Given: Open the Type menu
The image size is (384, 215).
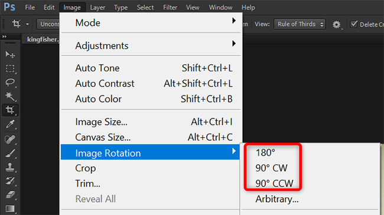Looking at the screenshot, I should pyautogui.click(x=121, y=8).
